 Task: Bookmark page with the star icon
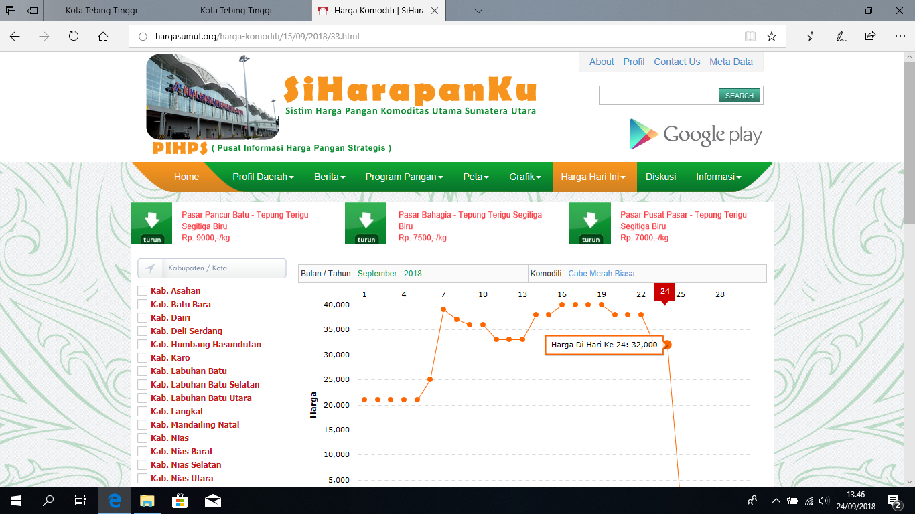[x=772, y=37]
